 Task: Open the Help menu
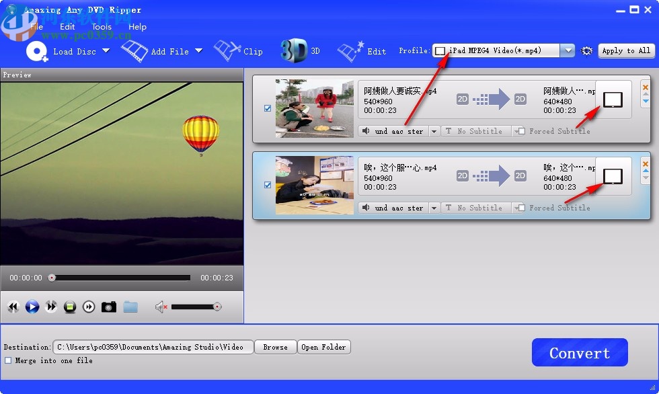(x=138, y=26)
